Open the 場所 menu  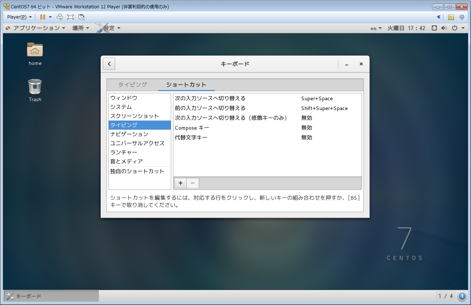click(81, 28)
